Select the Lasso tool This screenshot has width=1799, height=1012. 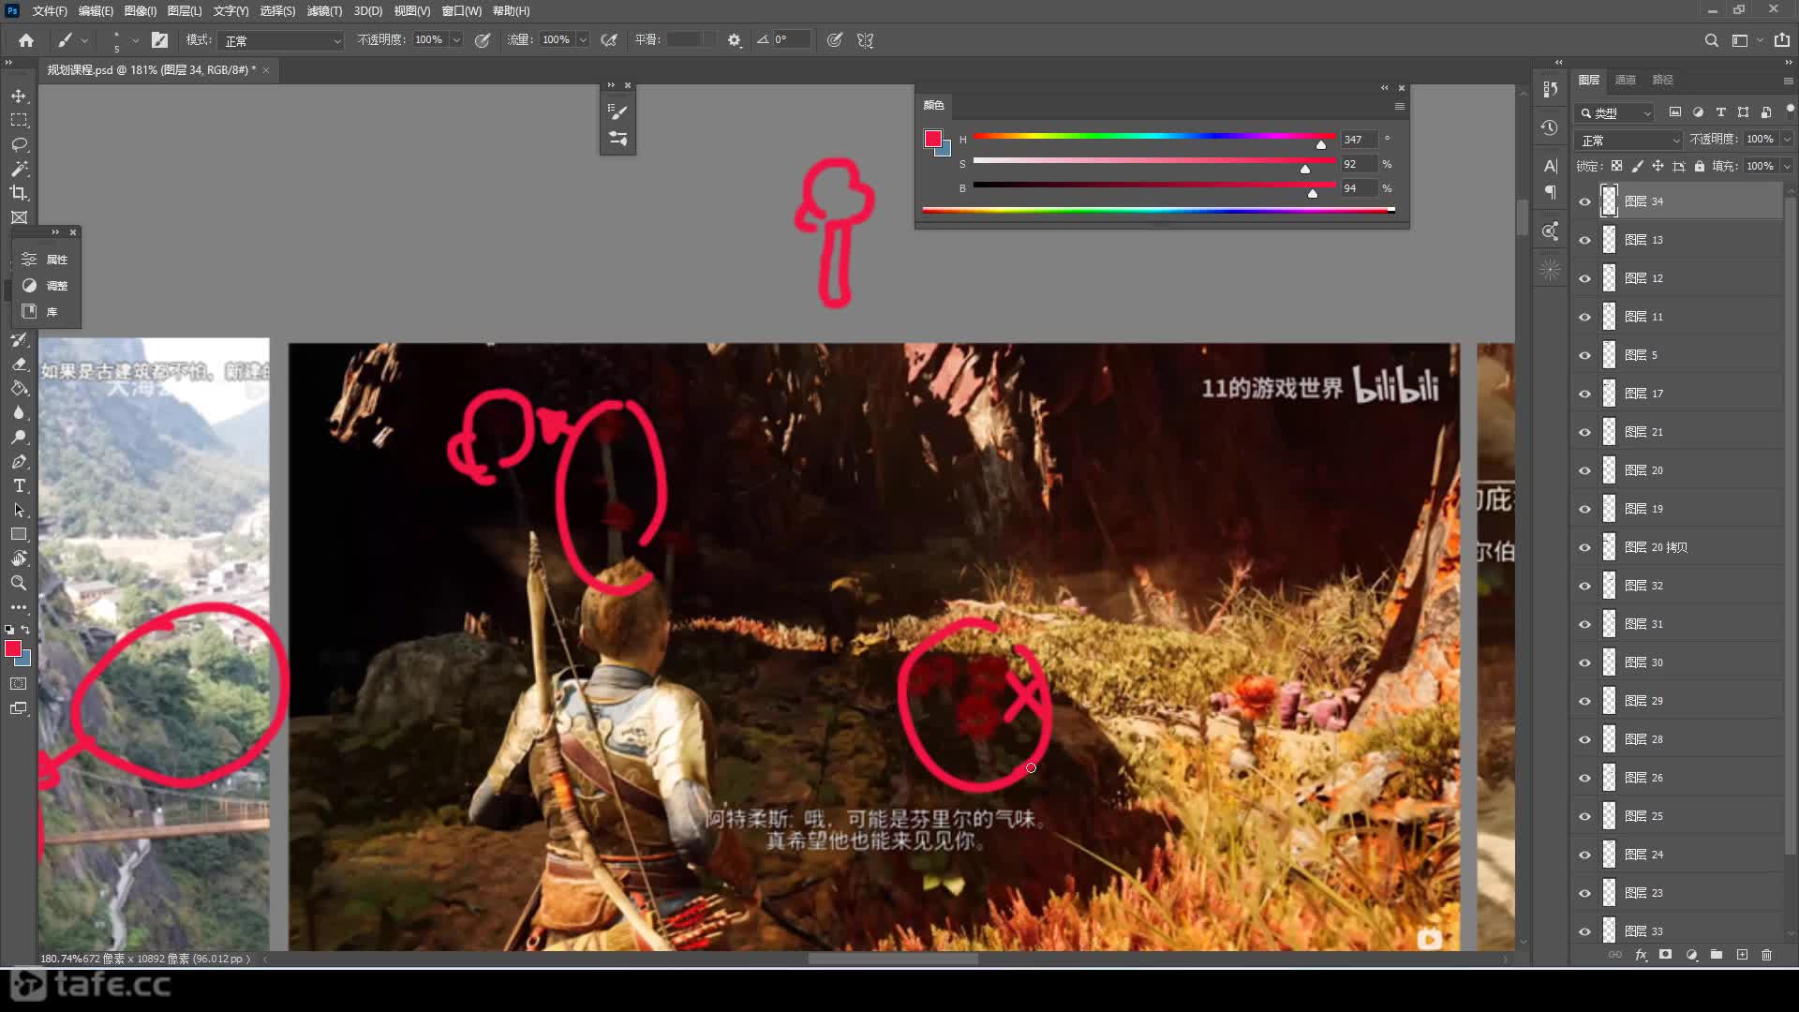pos(19,143)
